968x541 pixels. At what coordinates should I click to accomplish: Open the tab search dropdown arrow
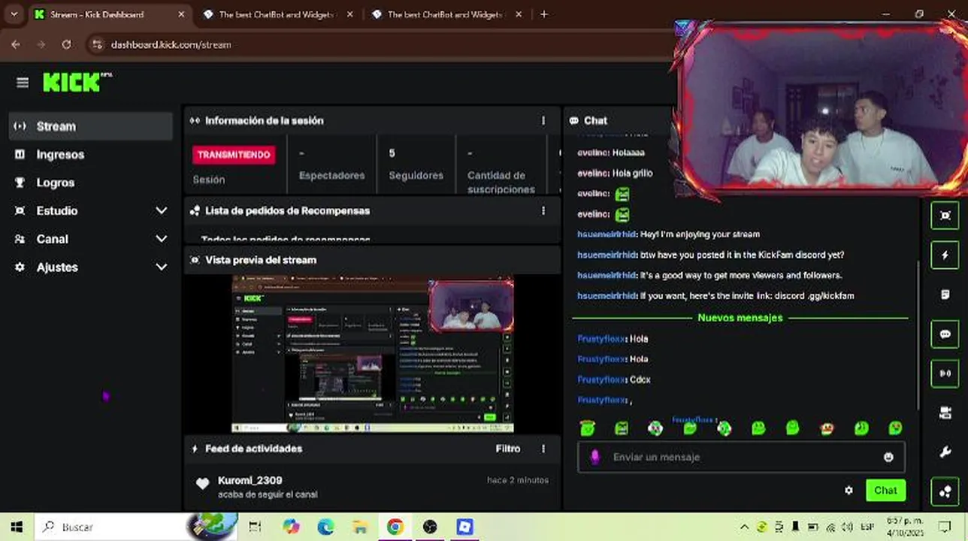(x=13, y=14)
